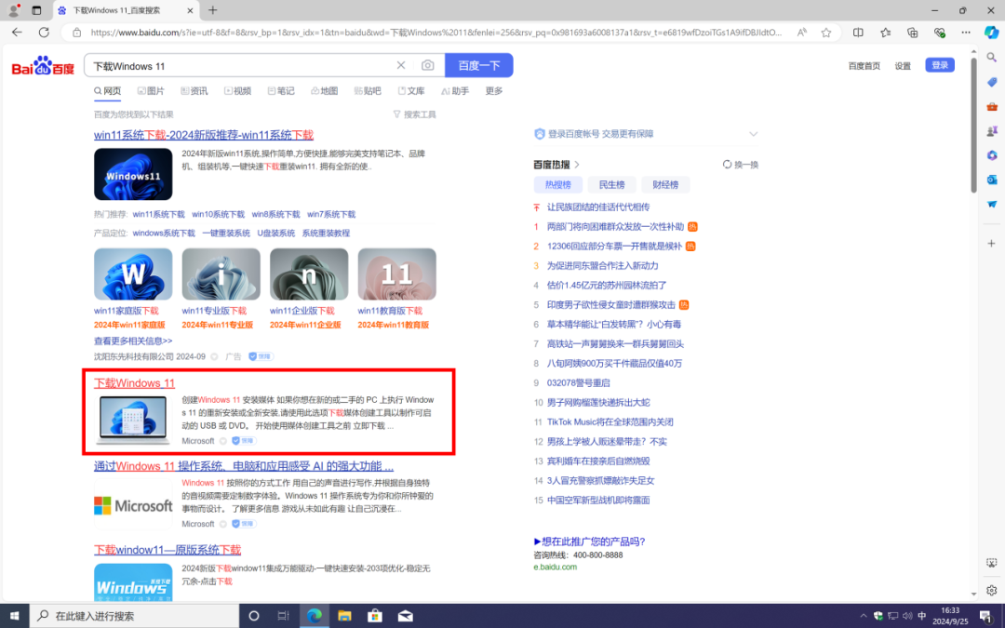
Task: Open 查看更多相关信息 link
Action: 133,341
